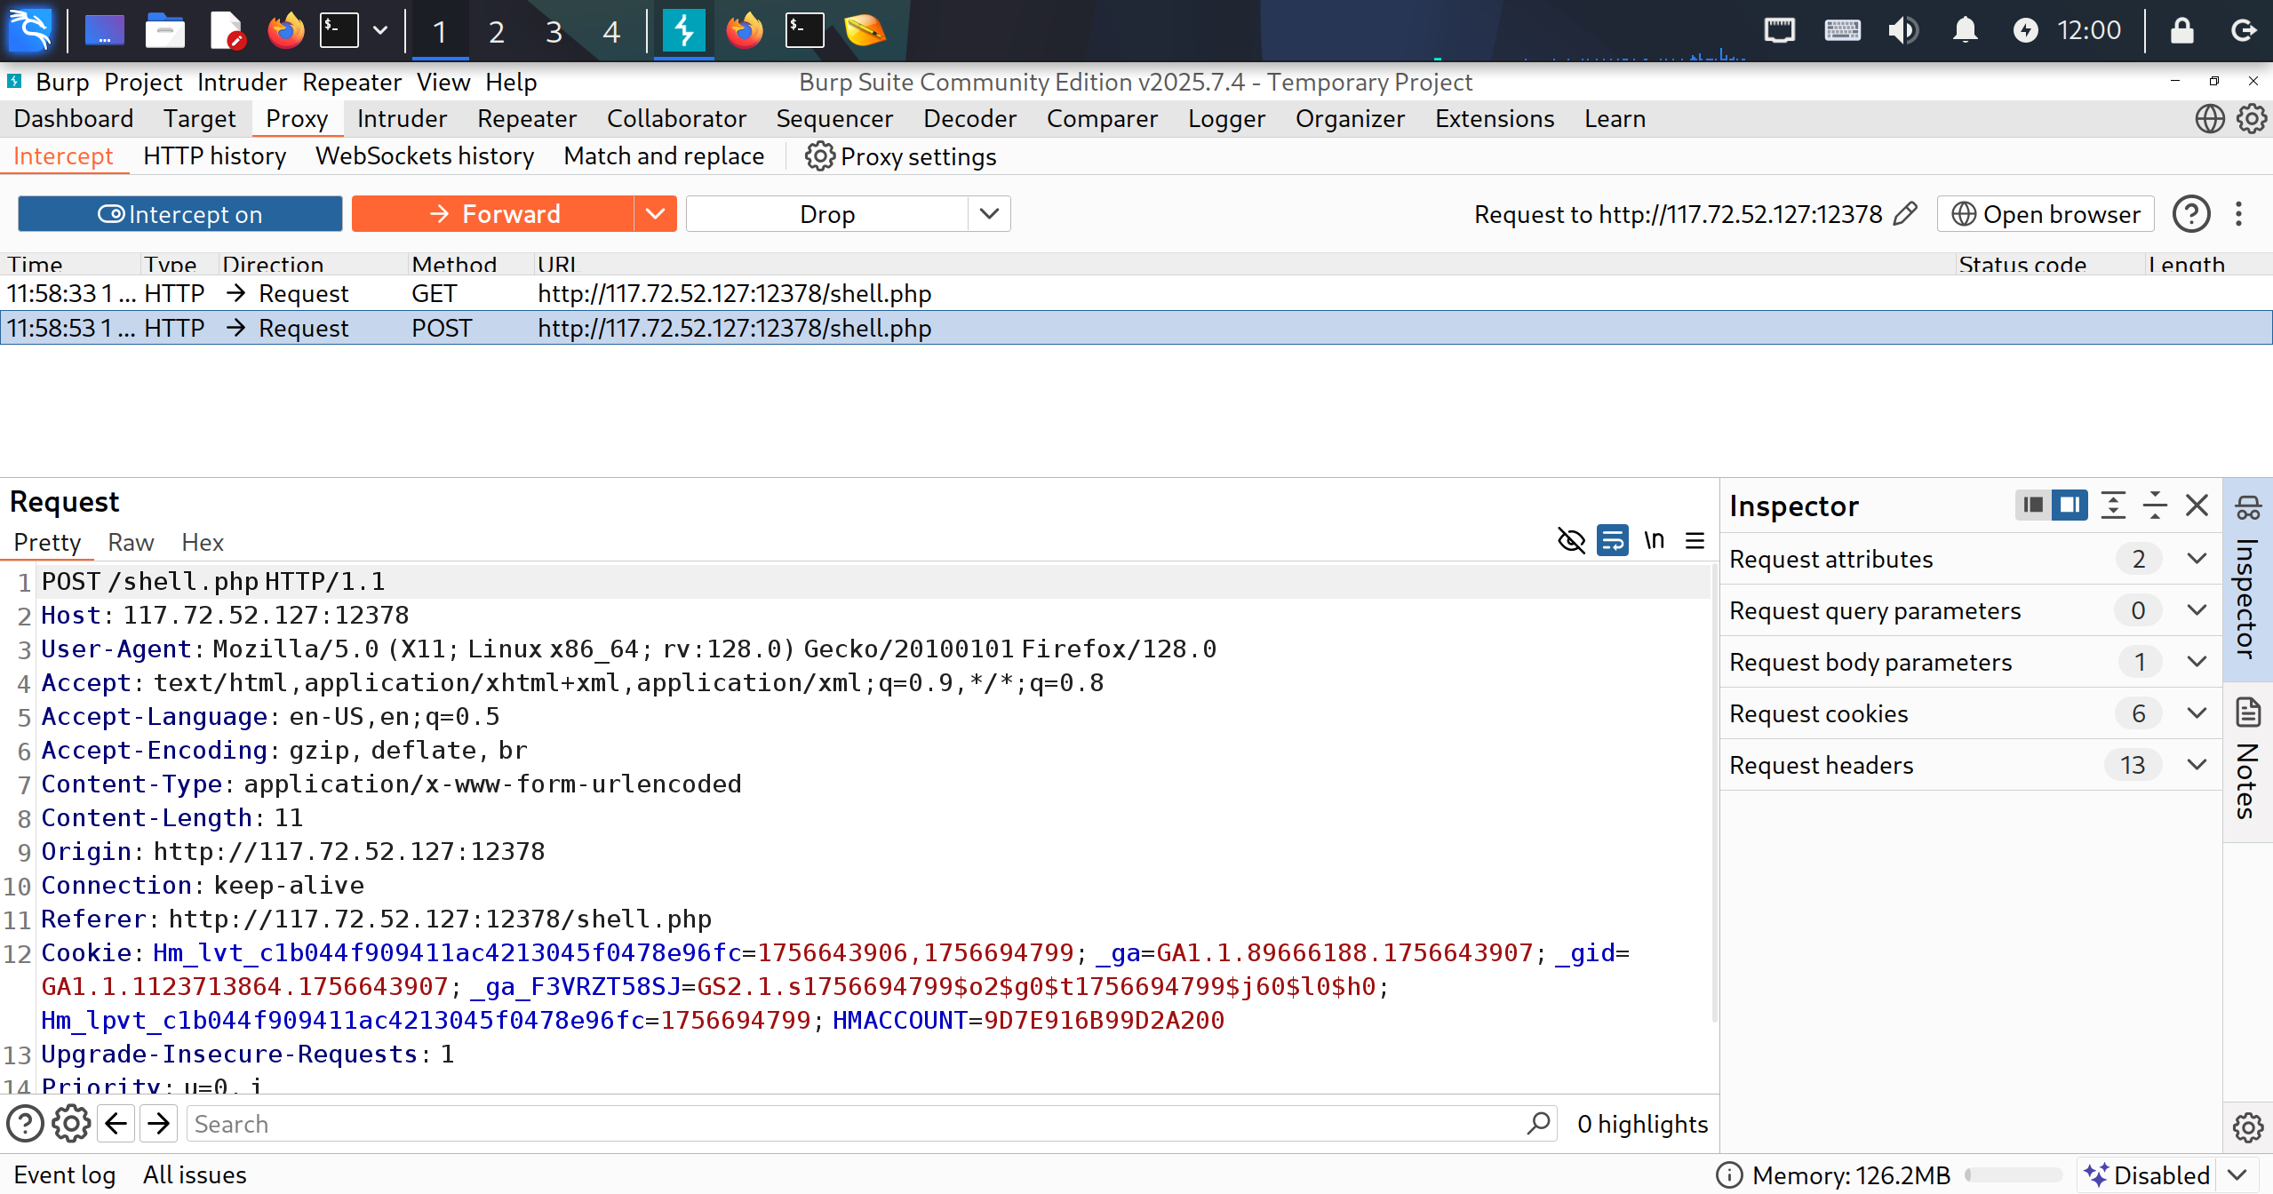This screenshot has height=1194, width=2273.
Task: Click the help question-mark icon beside Open browser
Action: [2191, 214]
